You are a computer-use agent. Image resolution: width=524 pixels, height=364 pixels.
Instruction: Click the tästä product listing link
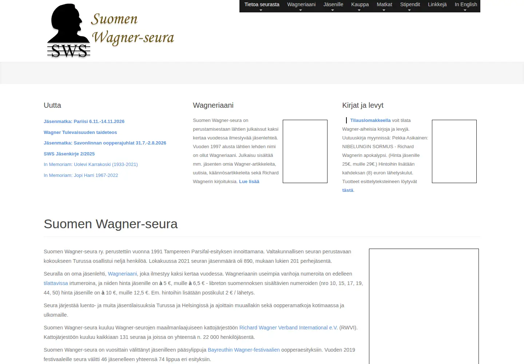tap(348, 190)
